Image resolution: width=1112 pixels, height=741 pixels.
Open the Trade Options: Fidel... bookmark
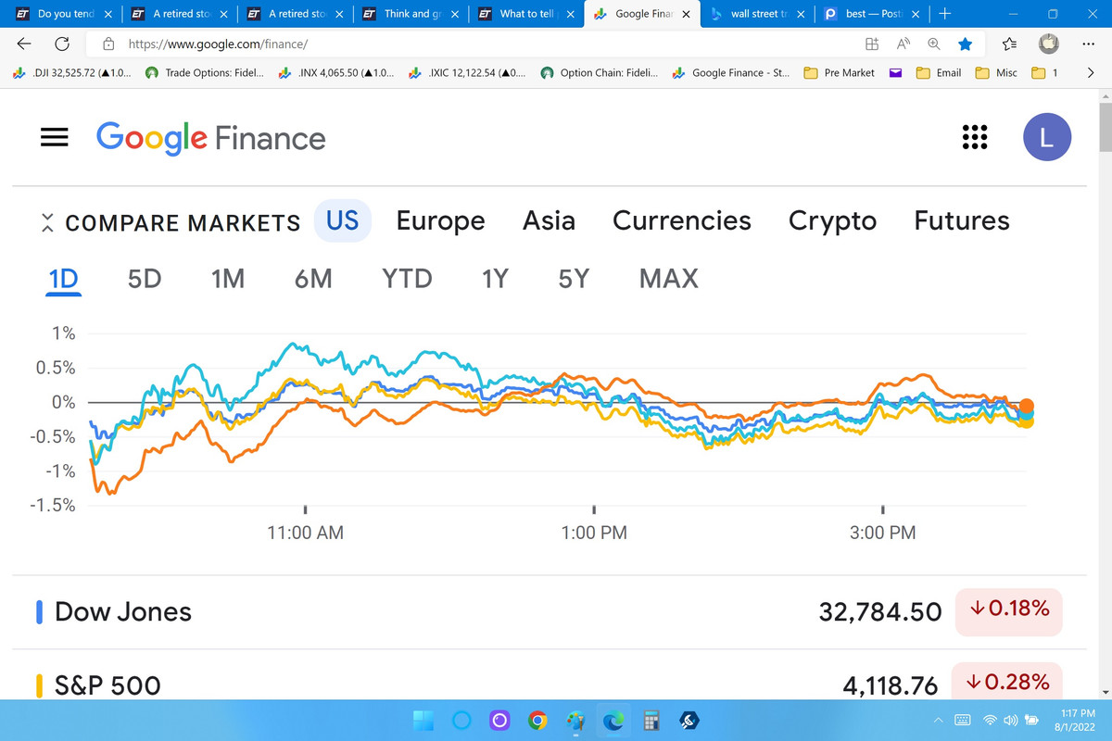[206, 72]
